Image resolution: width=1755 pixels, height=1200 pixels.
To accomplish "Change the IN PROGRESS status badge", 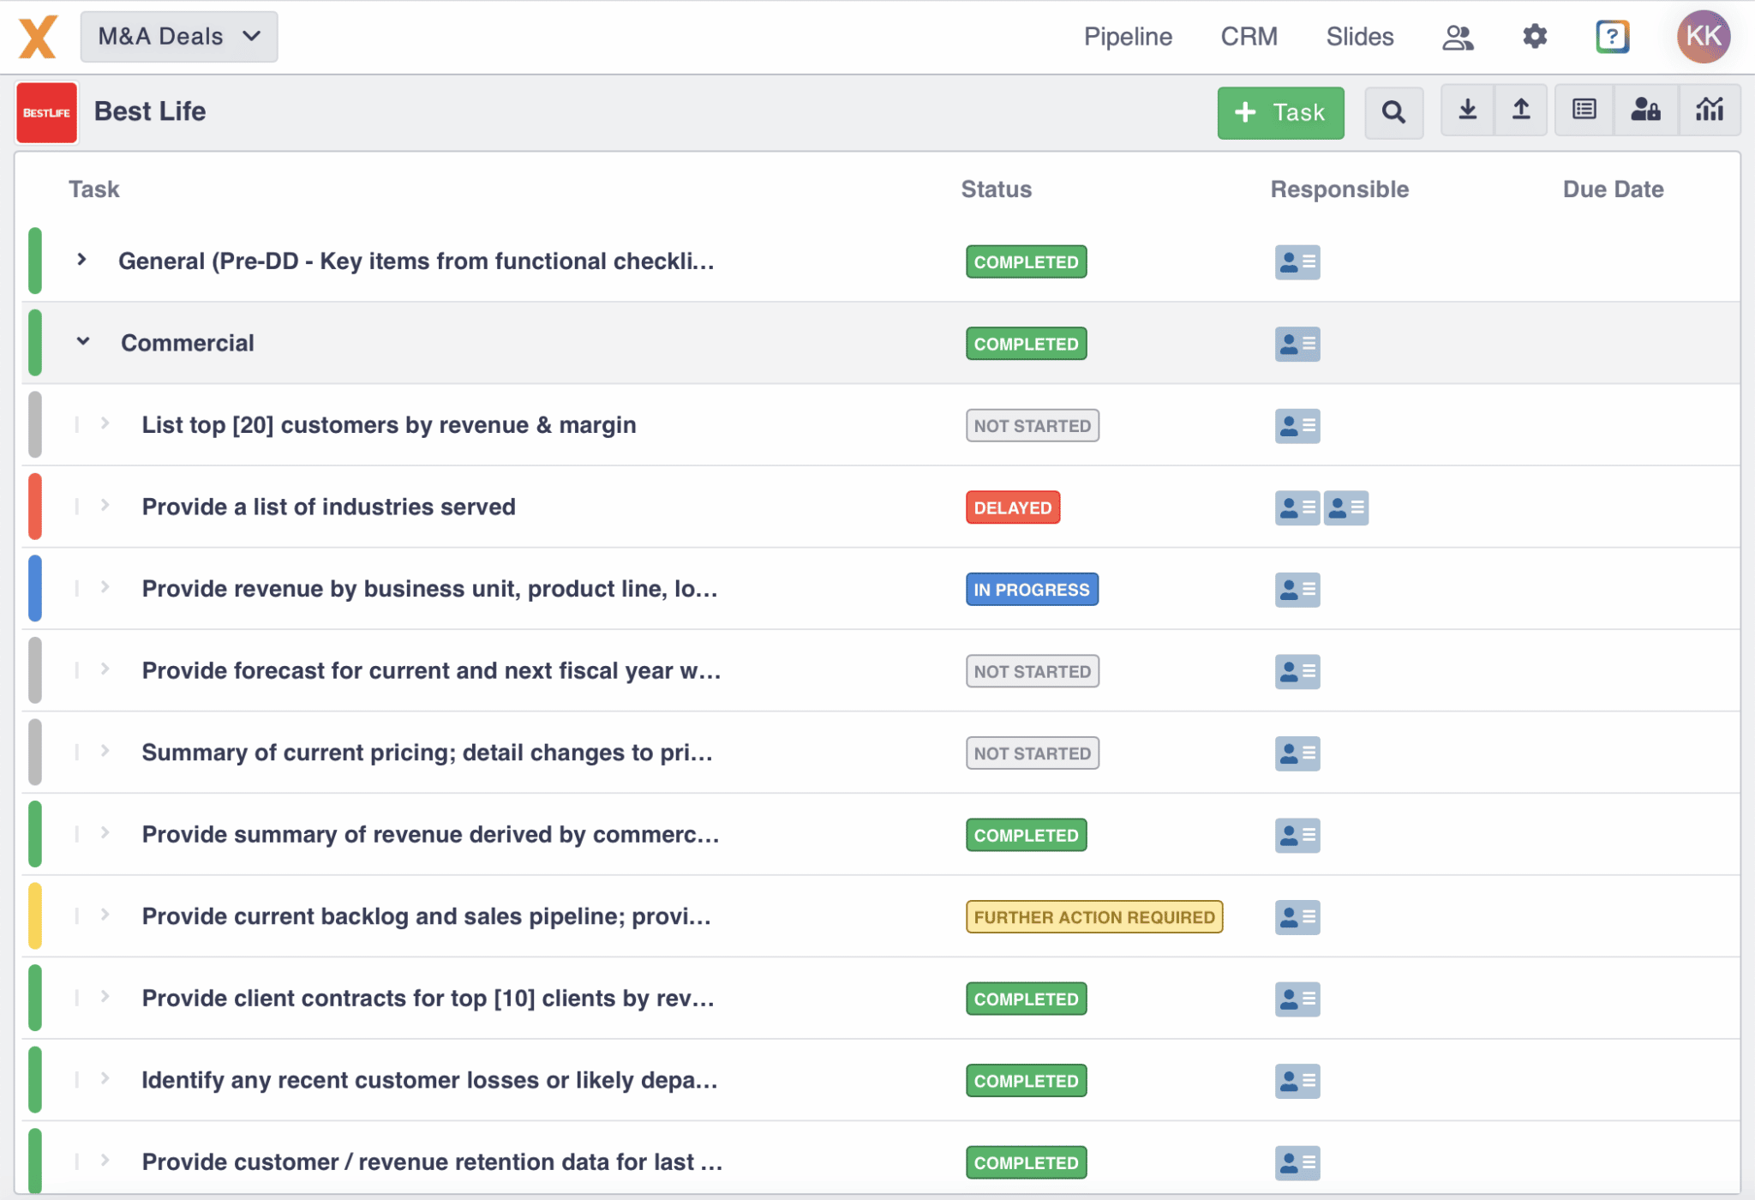I will (1032, 590).
